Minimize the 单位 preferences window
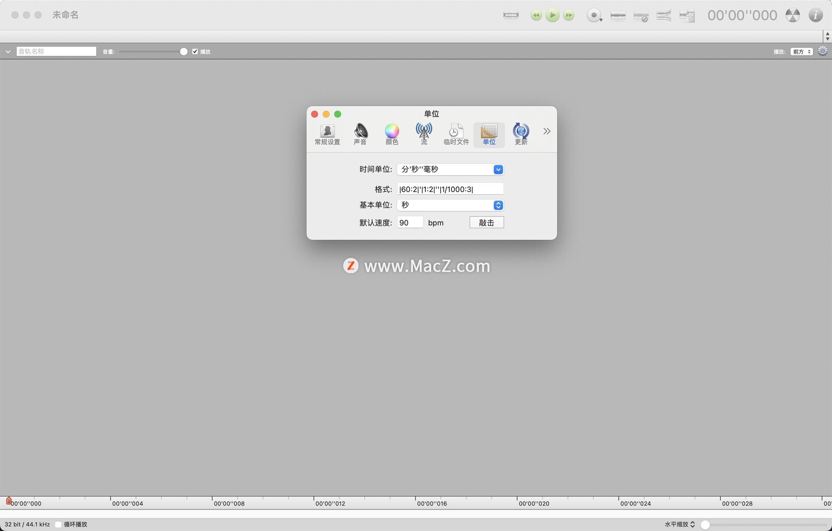The width and height of the screenshot is (832, 531). click(326, 114)
